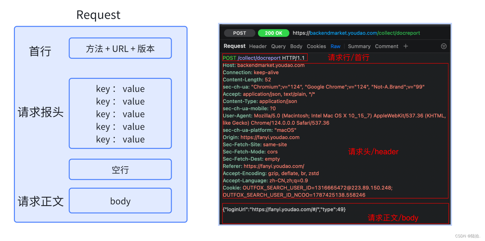The width and height of the screenshot is (485, 241).
Task: Click the POST method badge
Action: click(x=239, y=33)
